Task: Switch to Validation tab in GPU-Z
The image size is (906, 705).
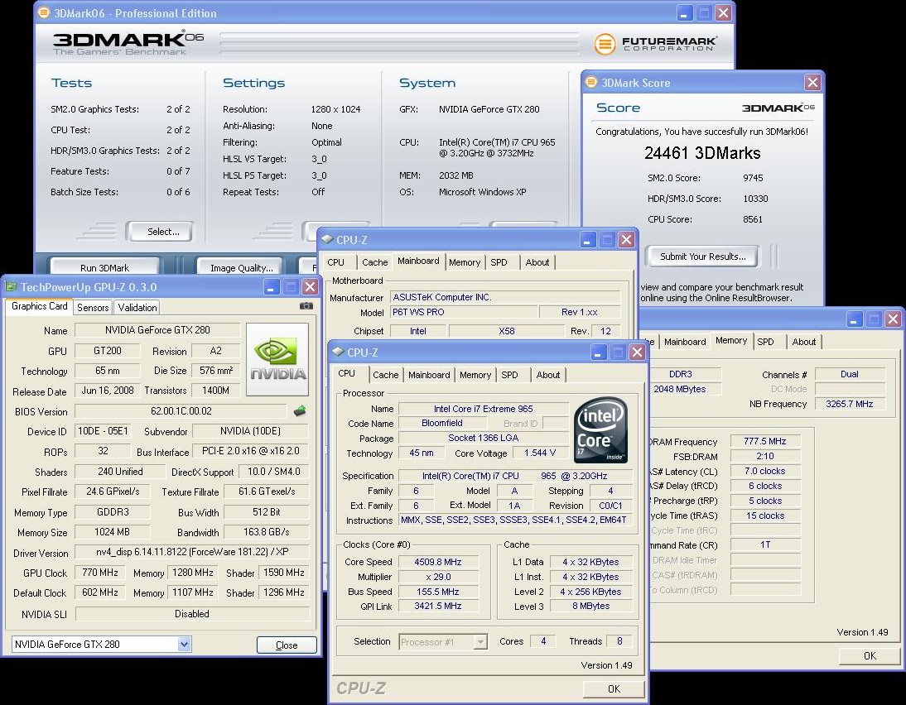Action: pos(137,307)
